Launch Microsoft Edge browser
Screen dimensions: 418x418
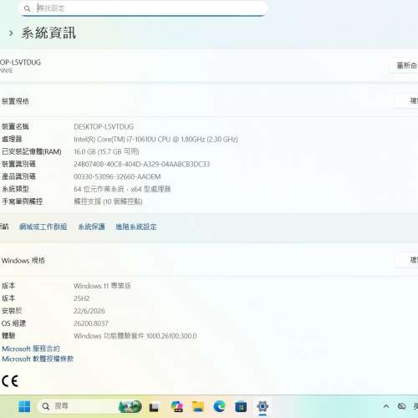pos(220,406)
